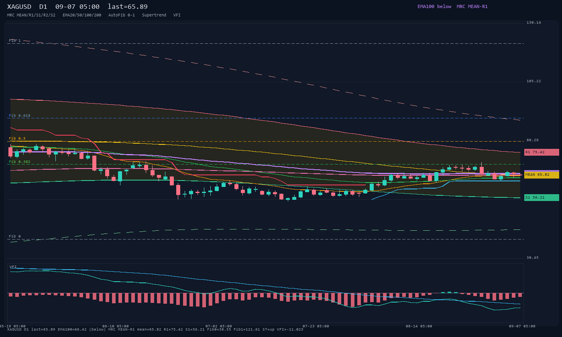Select the AutoFib 0-1 indicator label
Image resolution: width=562 pixels, height=337 pixels.
(x=122, y=15)
